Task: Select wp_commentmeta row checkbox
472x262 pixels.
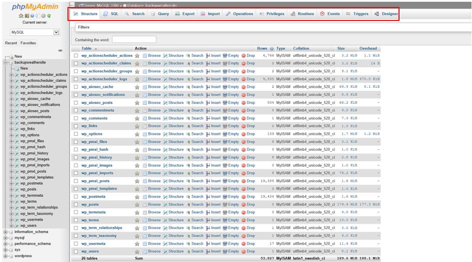Action: coord(76,111)
